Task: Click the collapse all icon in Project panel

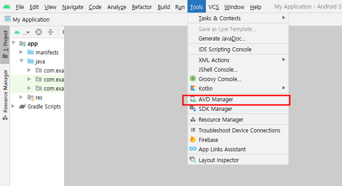Action: 50,32
